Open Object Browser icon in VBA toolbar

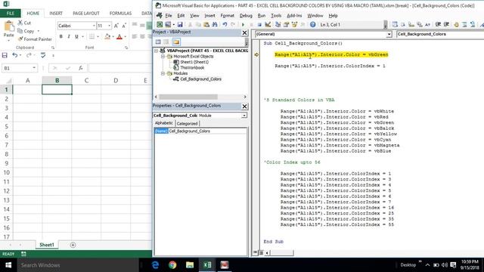coord(294,24)
